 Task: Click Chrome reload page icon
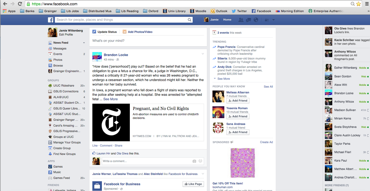20,4
